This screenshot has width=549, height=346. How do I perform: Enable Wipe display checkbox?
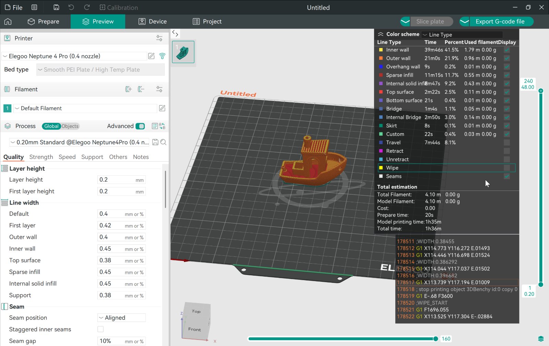[x=507, y=168]
